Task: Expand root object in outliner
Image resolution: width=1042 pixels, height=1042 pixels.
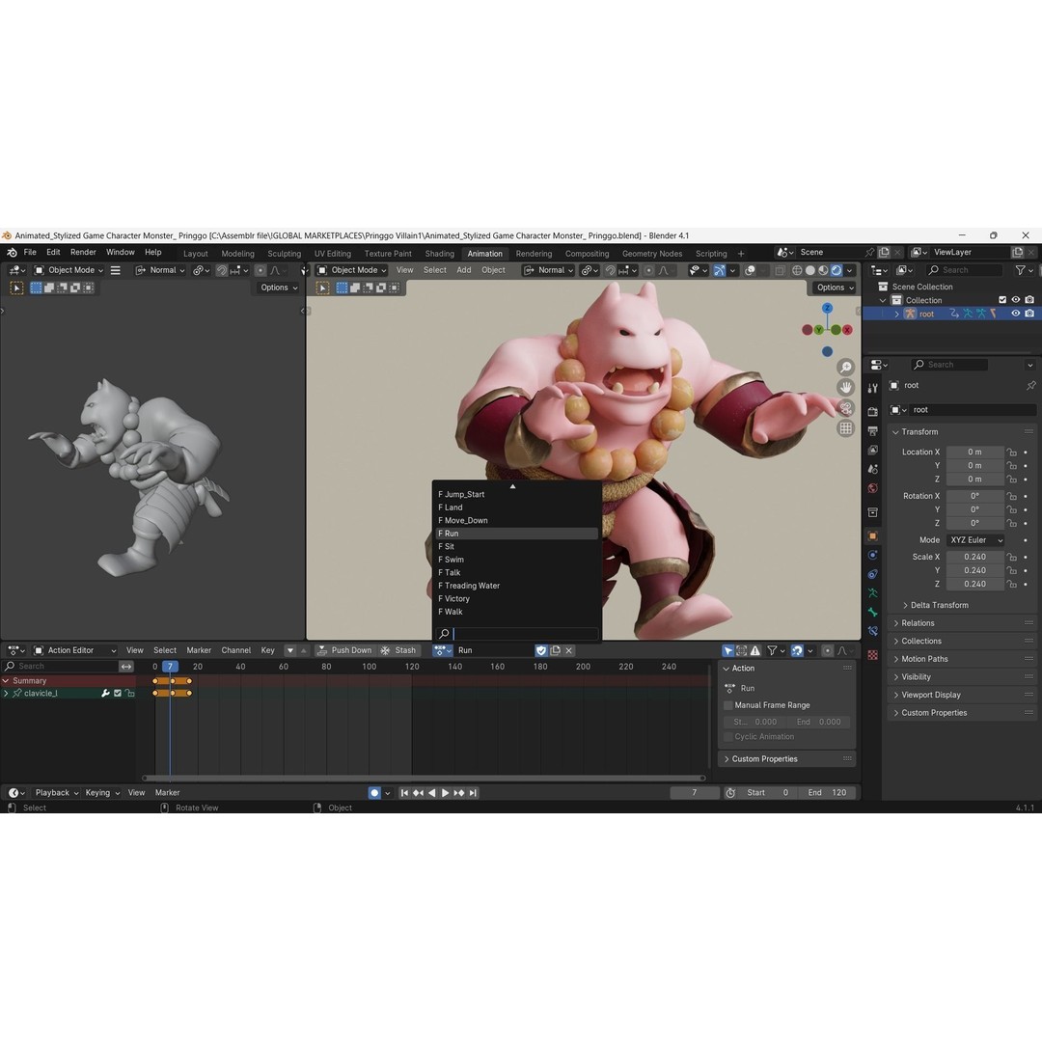Action: pyautogui.click(x=896, y=314)
